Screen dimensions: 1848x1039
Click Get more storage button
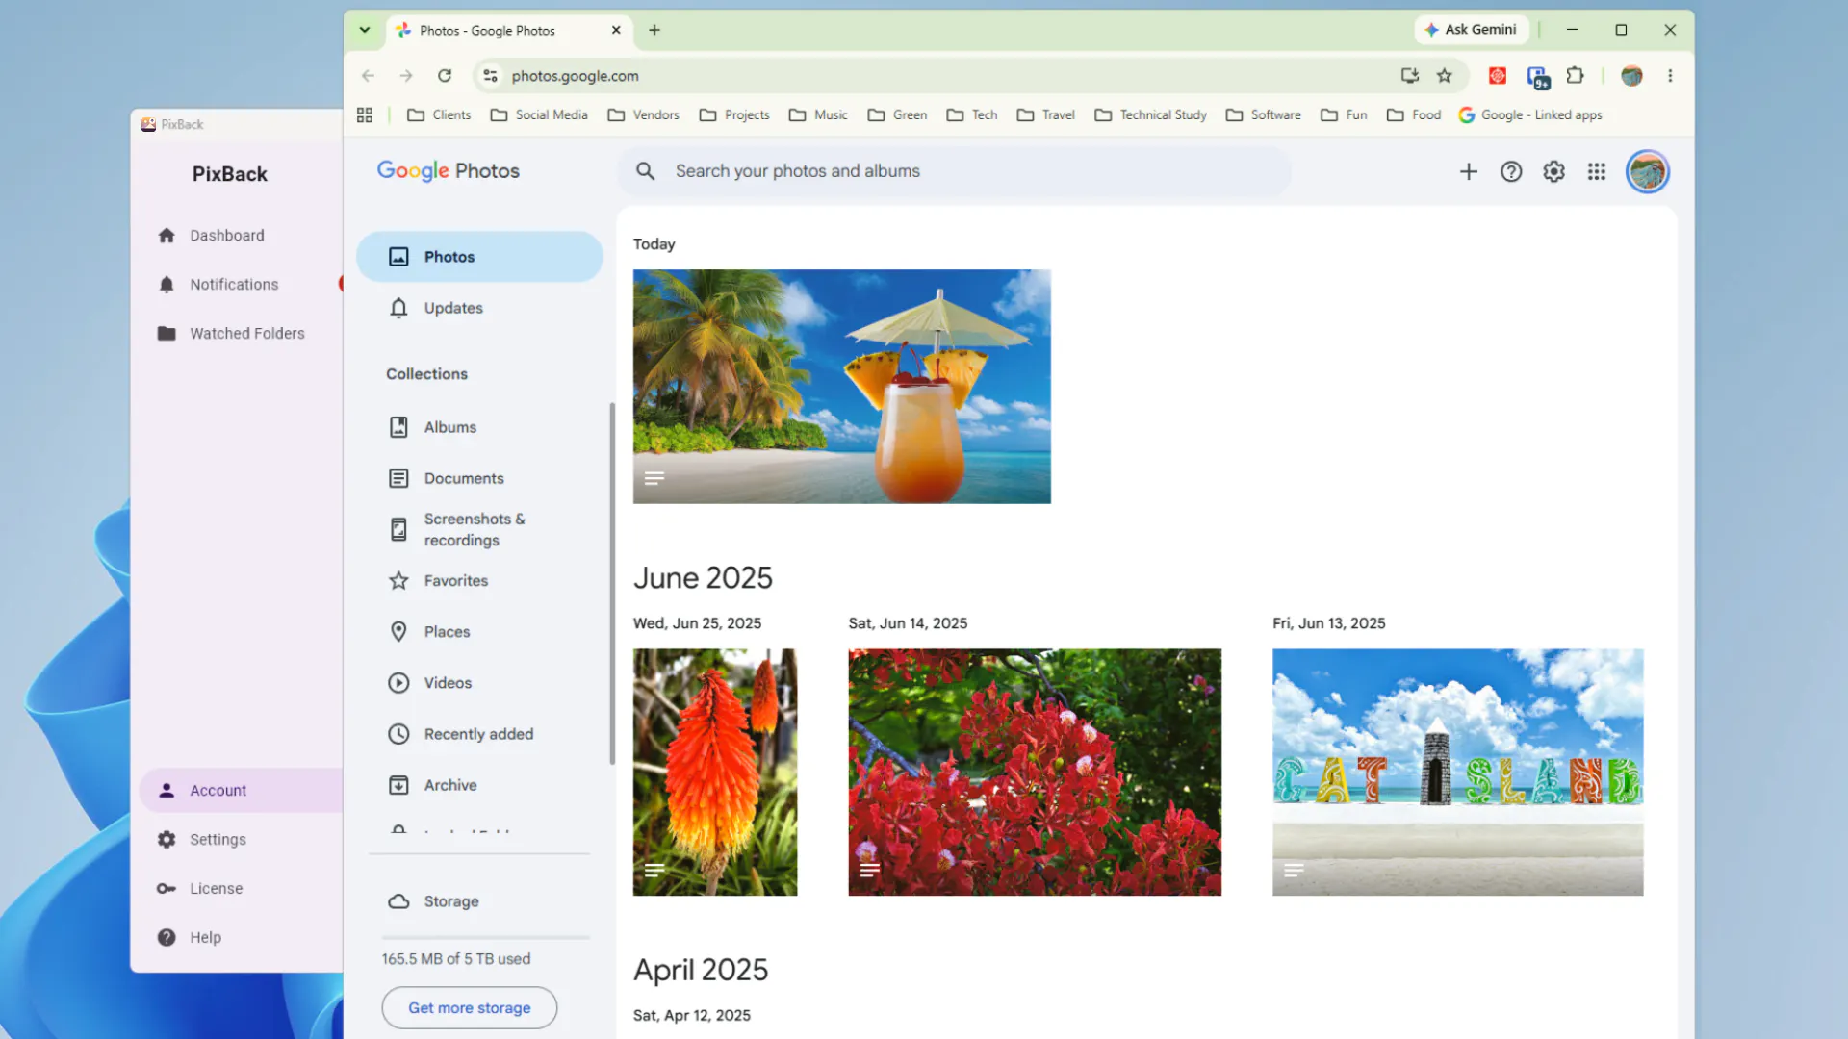point(470,1008)
